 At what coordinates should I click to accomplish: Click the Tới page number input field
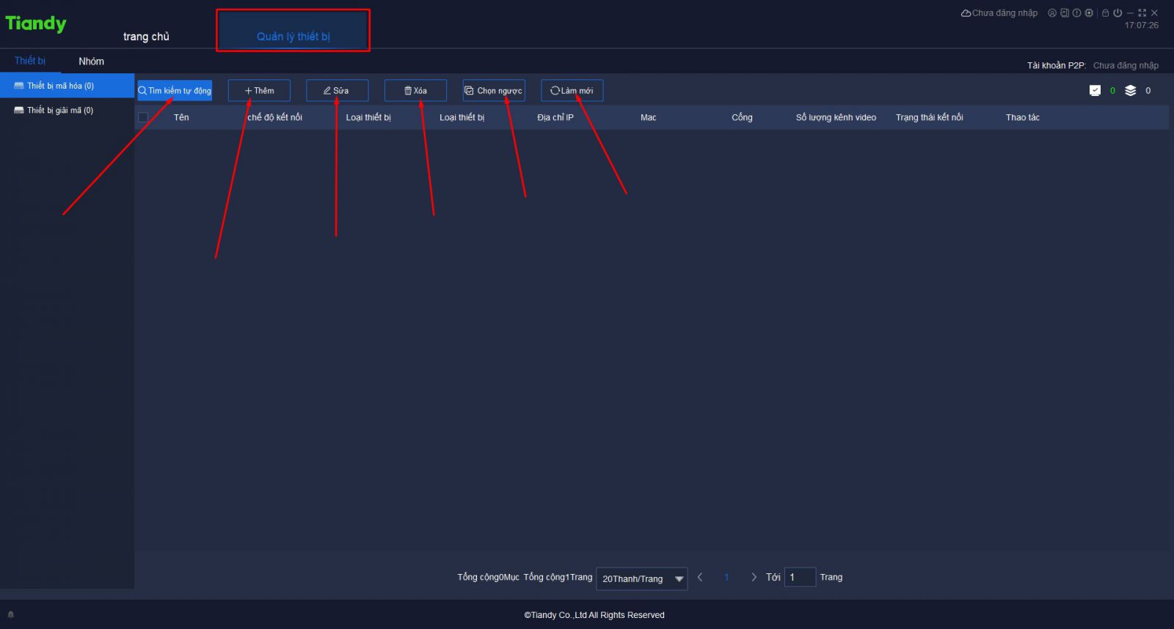[x=799, y=578]
